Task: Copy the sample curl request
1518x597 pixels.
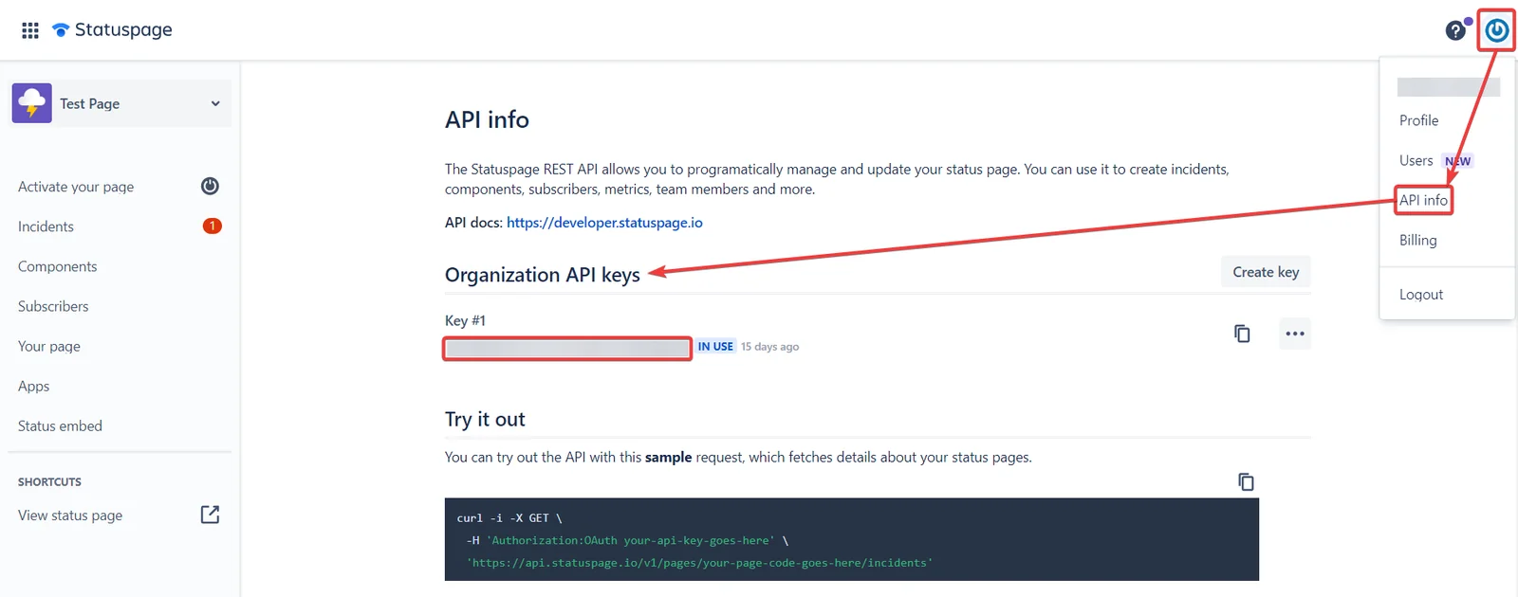Action: [1246, 481]
